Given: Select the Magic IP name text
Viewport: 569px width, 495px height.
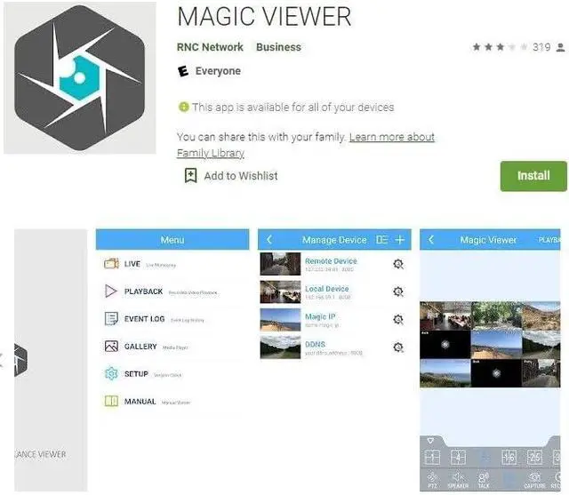Looking at the screenshot, I should (320, 316).
